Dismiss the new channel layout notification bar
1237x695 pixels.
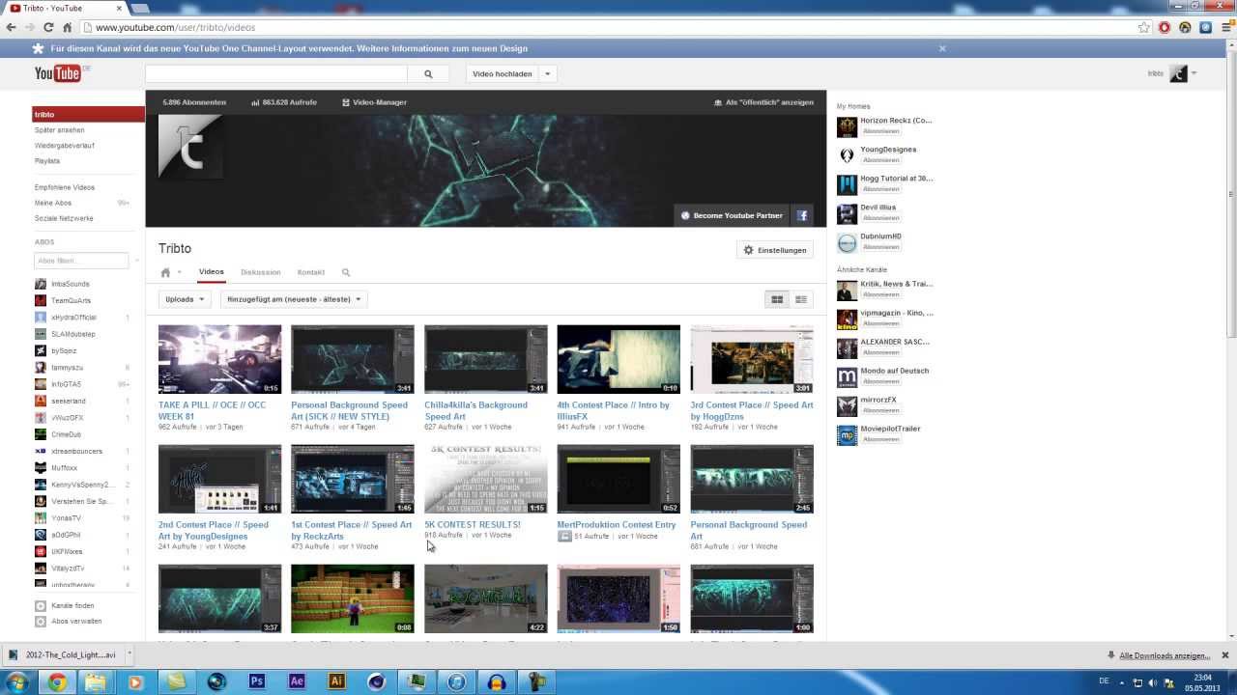(942, 48)
